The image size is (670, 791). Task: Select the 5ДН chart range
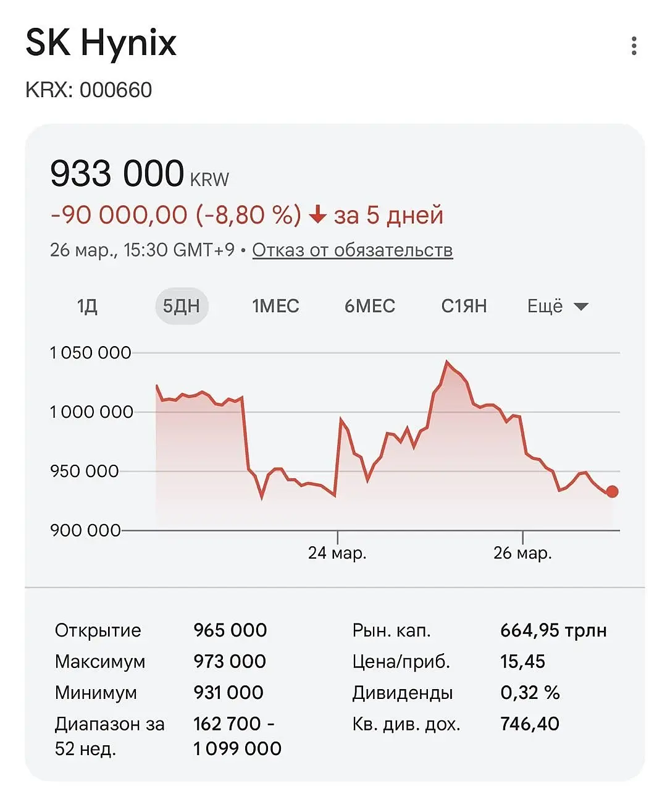(181, 306)
